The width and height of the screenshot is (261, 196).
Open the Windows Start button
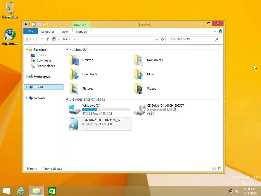point(6,191)
